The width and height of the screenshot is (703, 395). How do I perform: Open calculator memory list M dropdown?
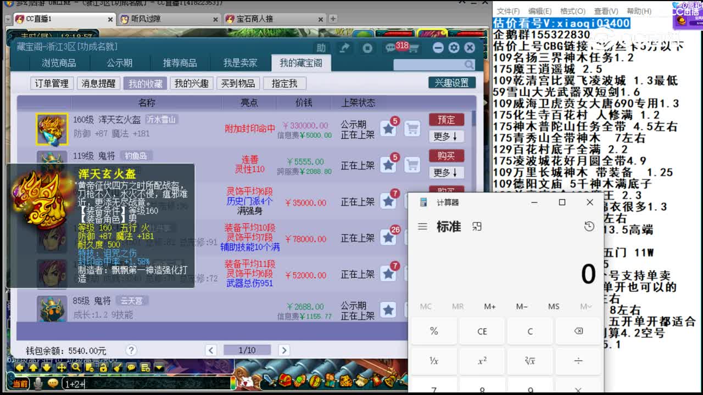coord(586,306)
